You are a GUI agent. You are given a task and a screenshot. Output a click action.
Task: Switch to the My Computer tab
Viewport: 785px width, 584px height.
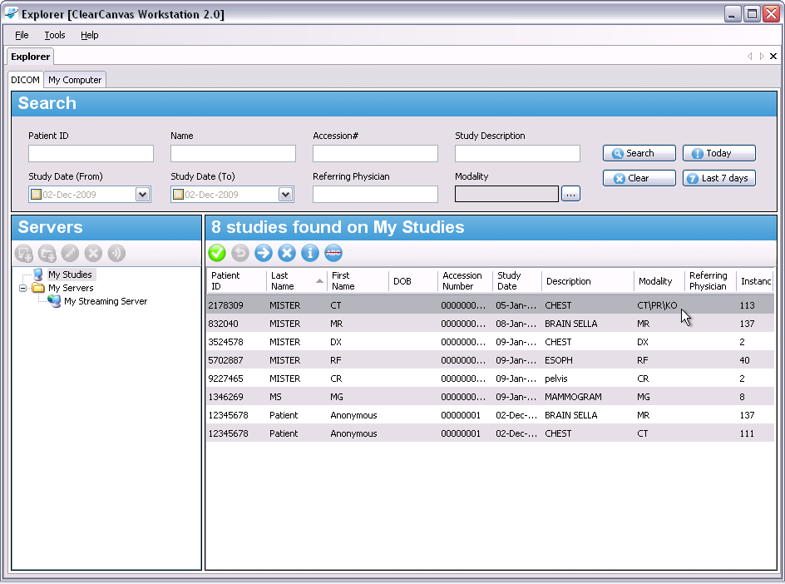click(x=75, y=80)
